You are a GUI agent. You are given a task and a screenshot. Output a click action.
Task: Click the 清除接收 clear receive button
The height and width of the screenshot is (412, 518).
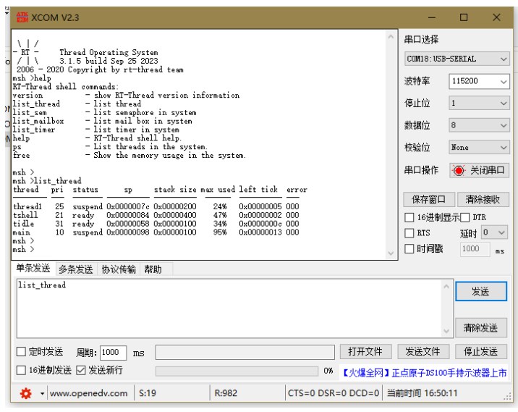tap(483, 199)
